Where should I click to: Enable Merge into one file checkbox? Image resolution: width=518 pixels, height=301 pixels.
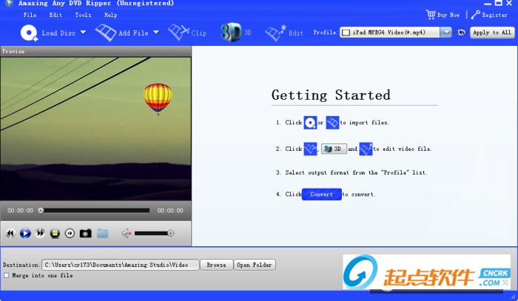(x=6, y=275)
